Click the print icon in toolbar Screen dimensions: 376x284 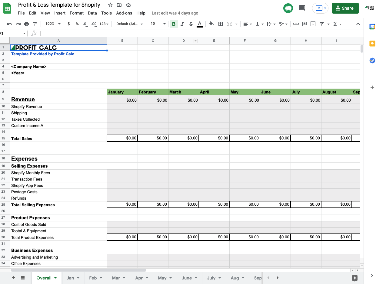point(27,24)
